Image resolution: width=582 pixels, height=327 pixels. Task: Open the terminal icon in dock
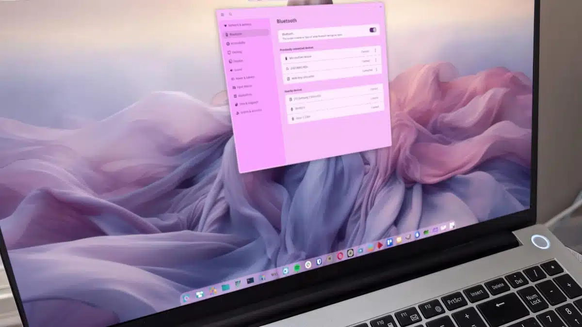click(x=250, y=280)
